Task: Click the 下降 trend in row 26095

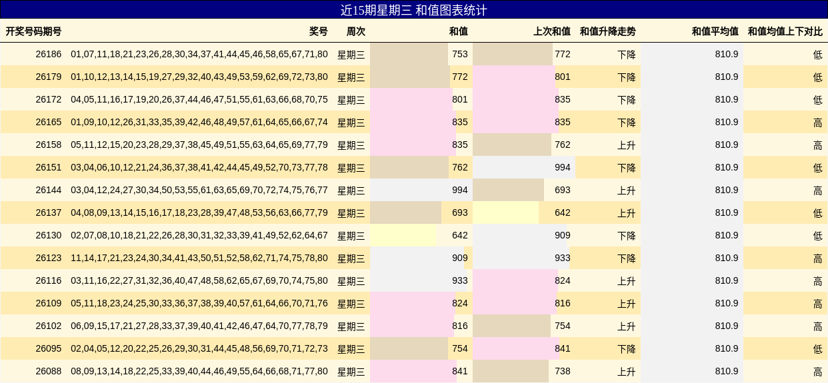Action: [x=627, y=349]
